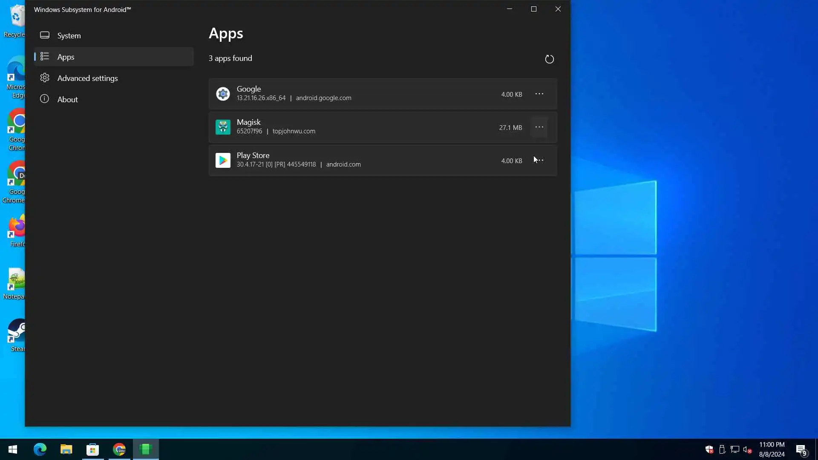The width and height of the screenshot is (818, 460).
Task: Go to the About page
Action: 67,99
